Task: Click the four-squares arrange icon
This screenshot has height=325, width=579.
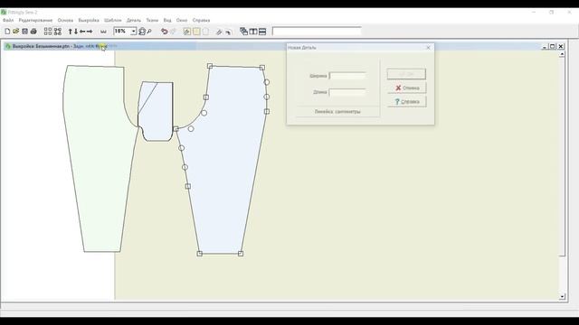Action: coord(48,32)
